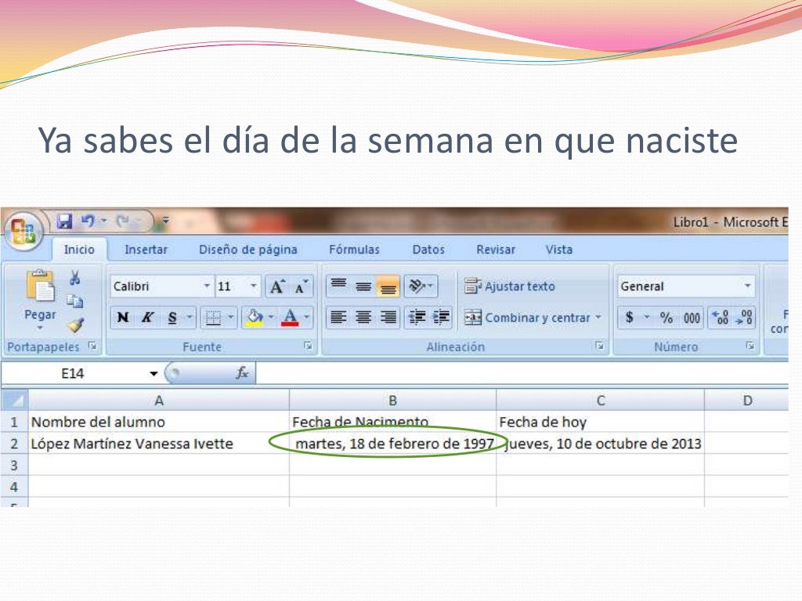Increase the cell indent
This screenshot has height=601, width=802.
click(441, 318)
